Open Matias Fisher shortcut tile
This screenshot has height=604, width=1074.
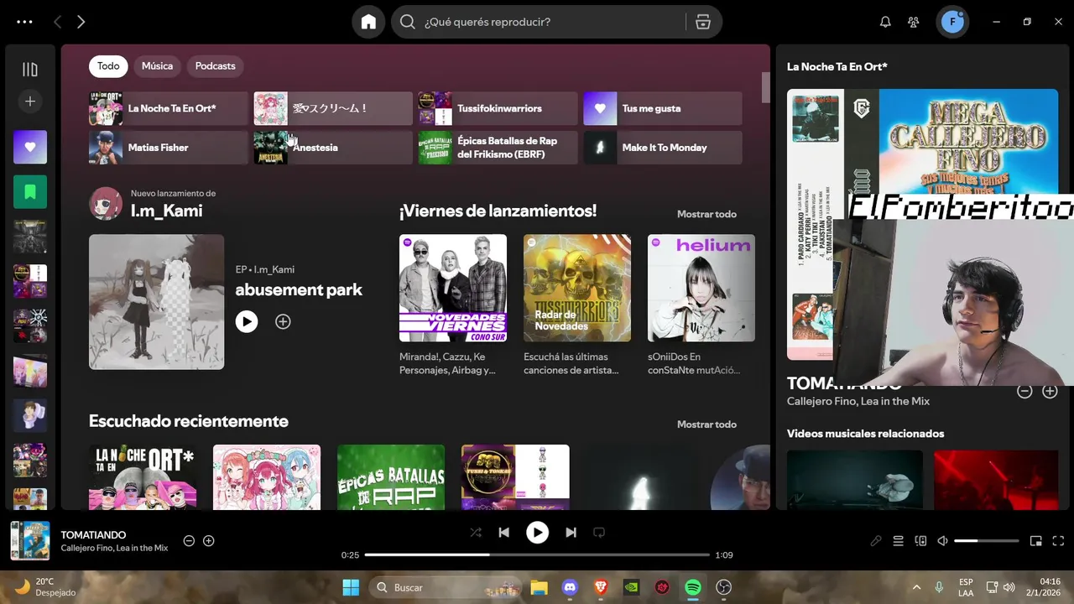(x=169, y=148)
